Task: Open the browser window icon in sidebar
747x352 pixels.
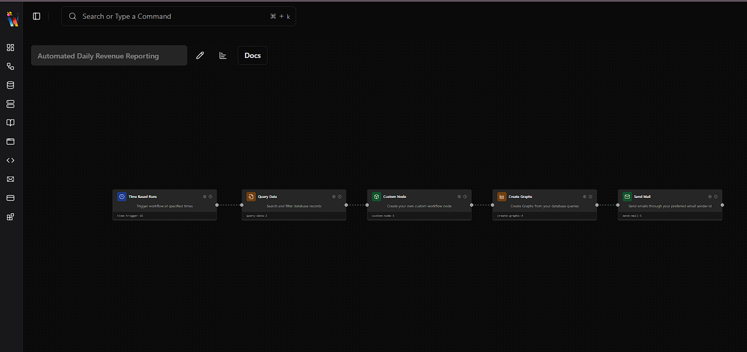Action: [10, 142]
